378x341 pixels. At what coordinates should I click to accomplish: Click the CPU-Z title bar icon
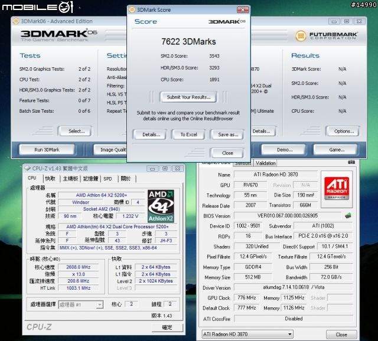pos(28,168)
